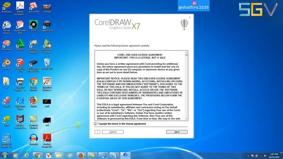The image size is (283, 159).
Task: Click the taskbar clock
Action: pos(274,156)
